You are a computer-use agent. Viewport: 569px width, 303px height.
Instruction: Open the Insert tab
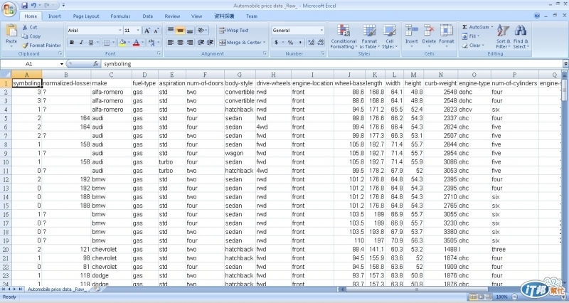pyautogui.click(x=55, y=16)
